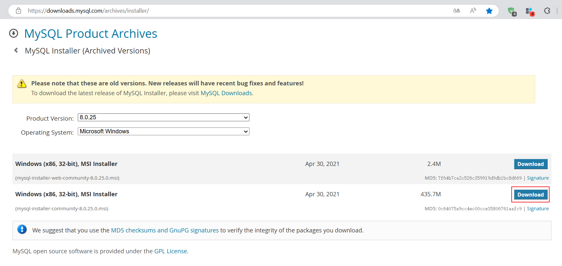Click MD5 hash 0c64075a9cc4ec00cce35806761aafc9
This screenshot has height=266, width=562.
(x=480, y=209)
